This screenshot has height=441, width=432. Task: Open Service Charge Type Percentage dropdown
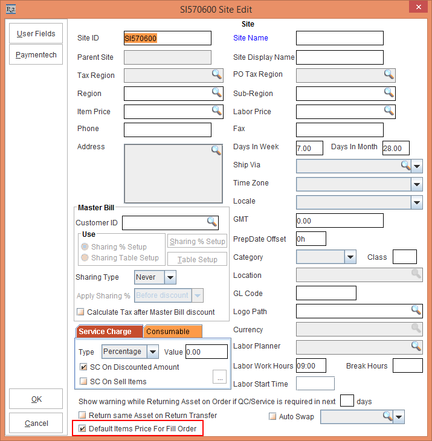pos(153,352)
